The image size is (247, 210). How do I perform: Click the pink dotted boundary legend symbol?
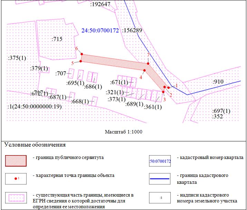tap(16, 197)
